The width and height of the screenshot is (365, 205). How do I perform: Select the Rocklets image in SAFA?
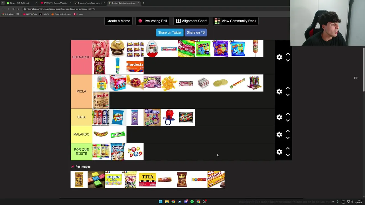(186, 117)
